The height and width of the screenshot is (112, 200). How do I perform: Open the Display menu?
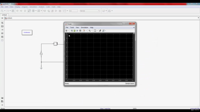pyautogui.click(x=17, y=7)
